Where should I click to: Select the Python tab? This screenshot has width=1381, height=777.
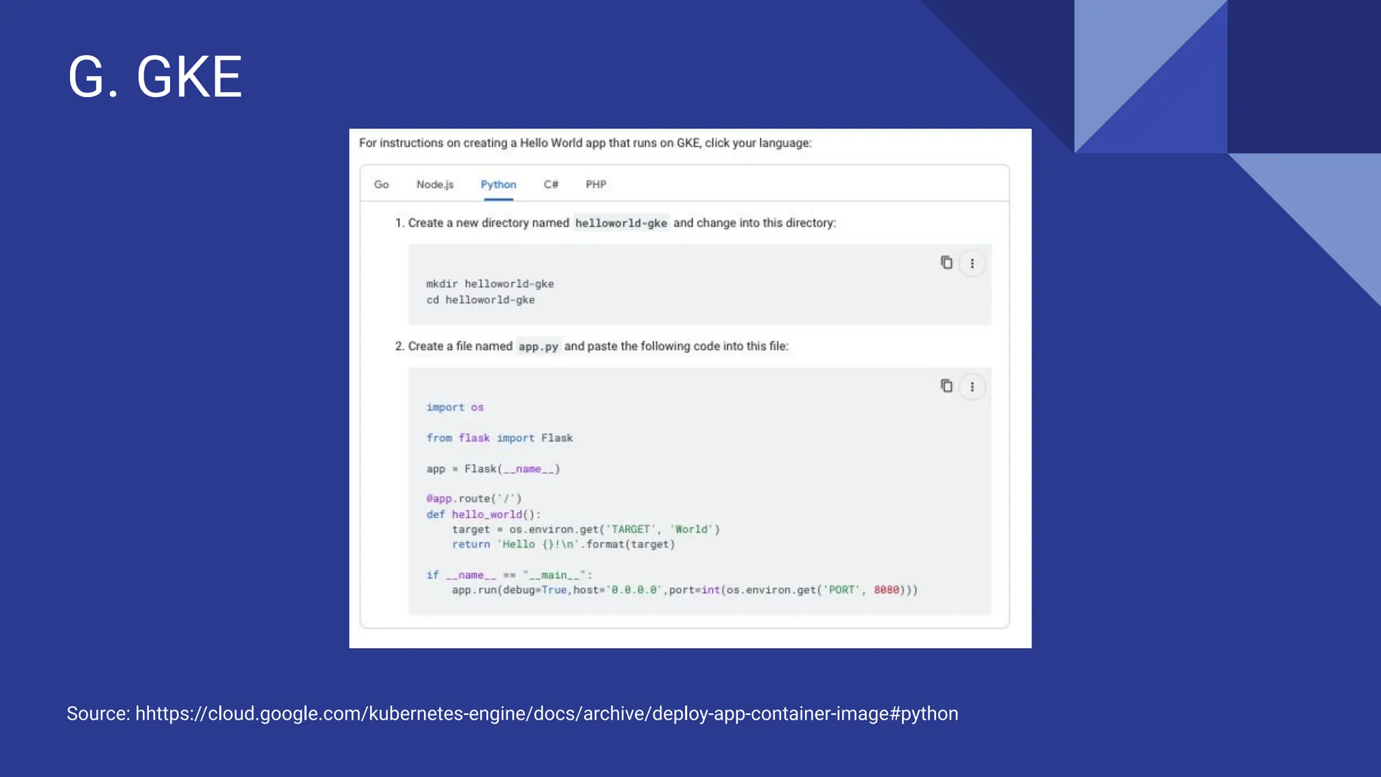tap(498, 184)
